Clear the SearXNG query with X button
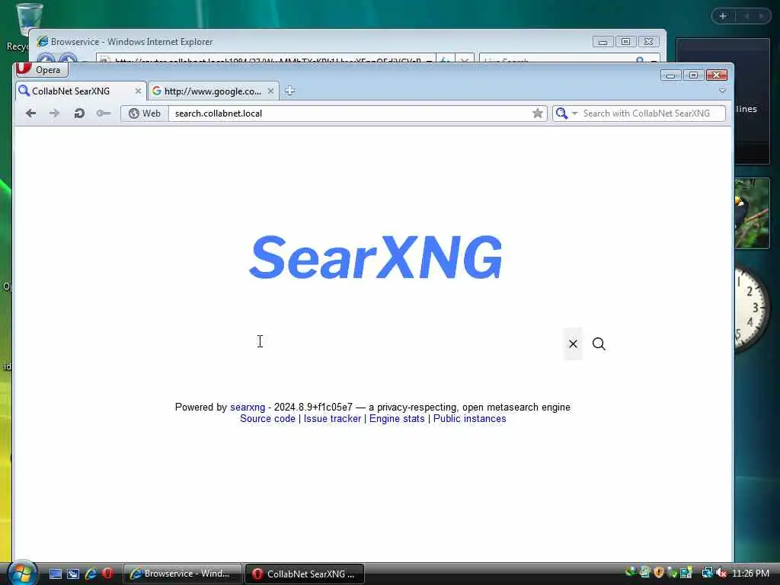Screen dimensions: 780x585 click(x=573, y=344)
